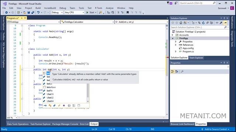Viewport: 236px width, 132px height.
Task: Click the IntelliSense list scrollbar down arrow
Action: [x=88, y=101]
